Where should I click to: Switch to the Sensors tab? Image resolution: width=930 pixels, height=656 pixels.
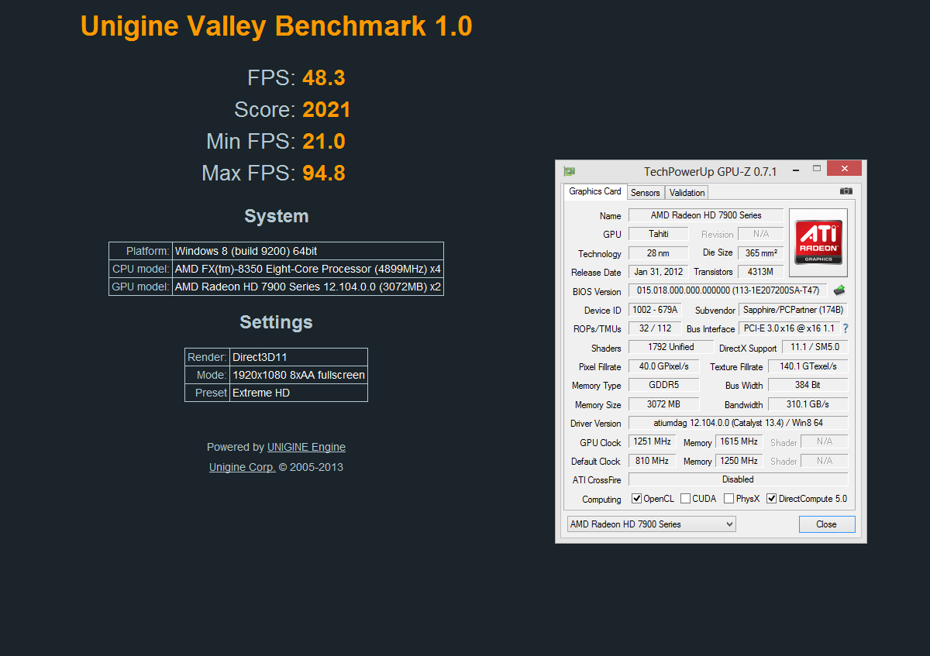(x=646, y=193)
